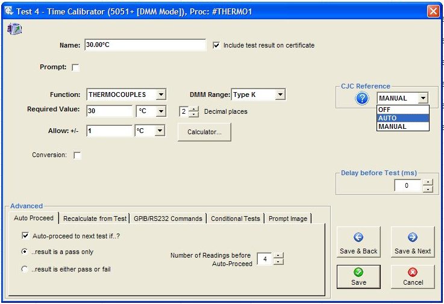Click the Save & Back button
This screenshot has height=304, width=444.
(x=358, y=243)
